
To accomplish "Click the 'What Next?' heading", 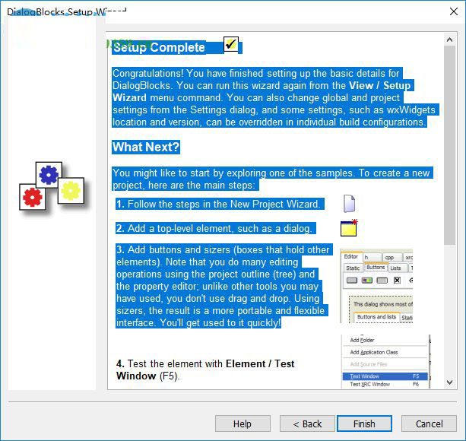I will [x=146, y=147].
